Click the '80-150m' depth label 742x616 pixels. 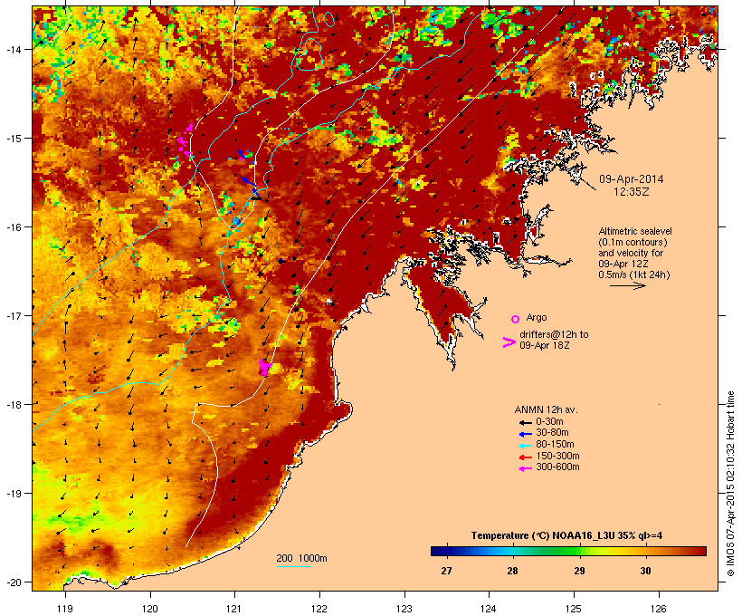point(555,445)
